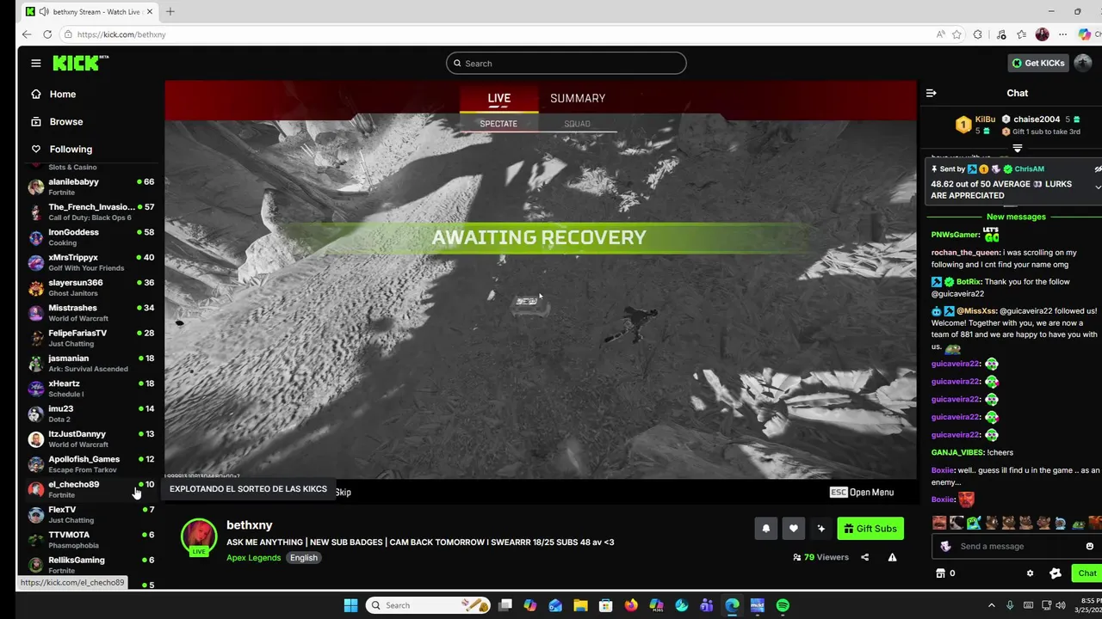Toggle stream notifications bell icon
The image size is (1102, 619).
[x=765, y=529]
